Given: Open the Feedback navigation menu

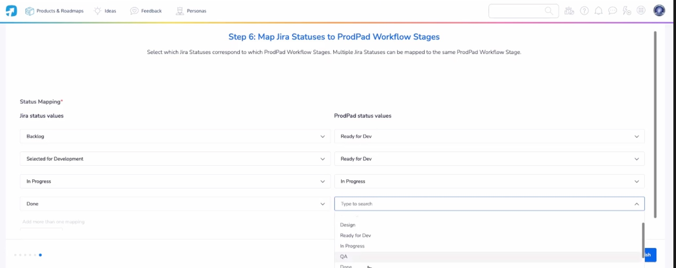Looking at the screenshot, I should point(146,10).
